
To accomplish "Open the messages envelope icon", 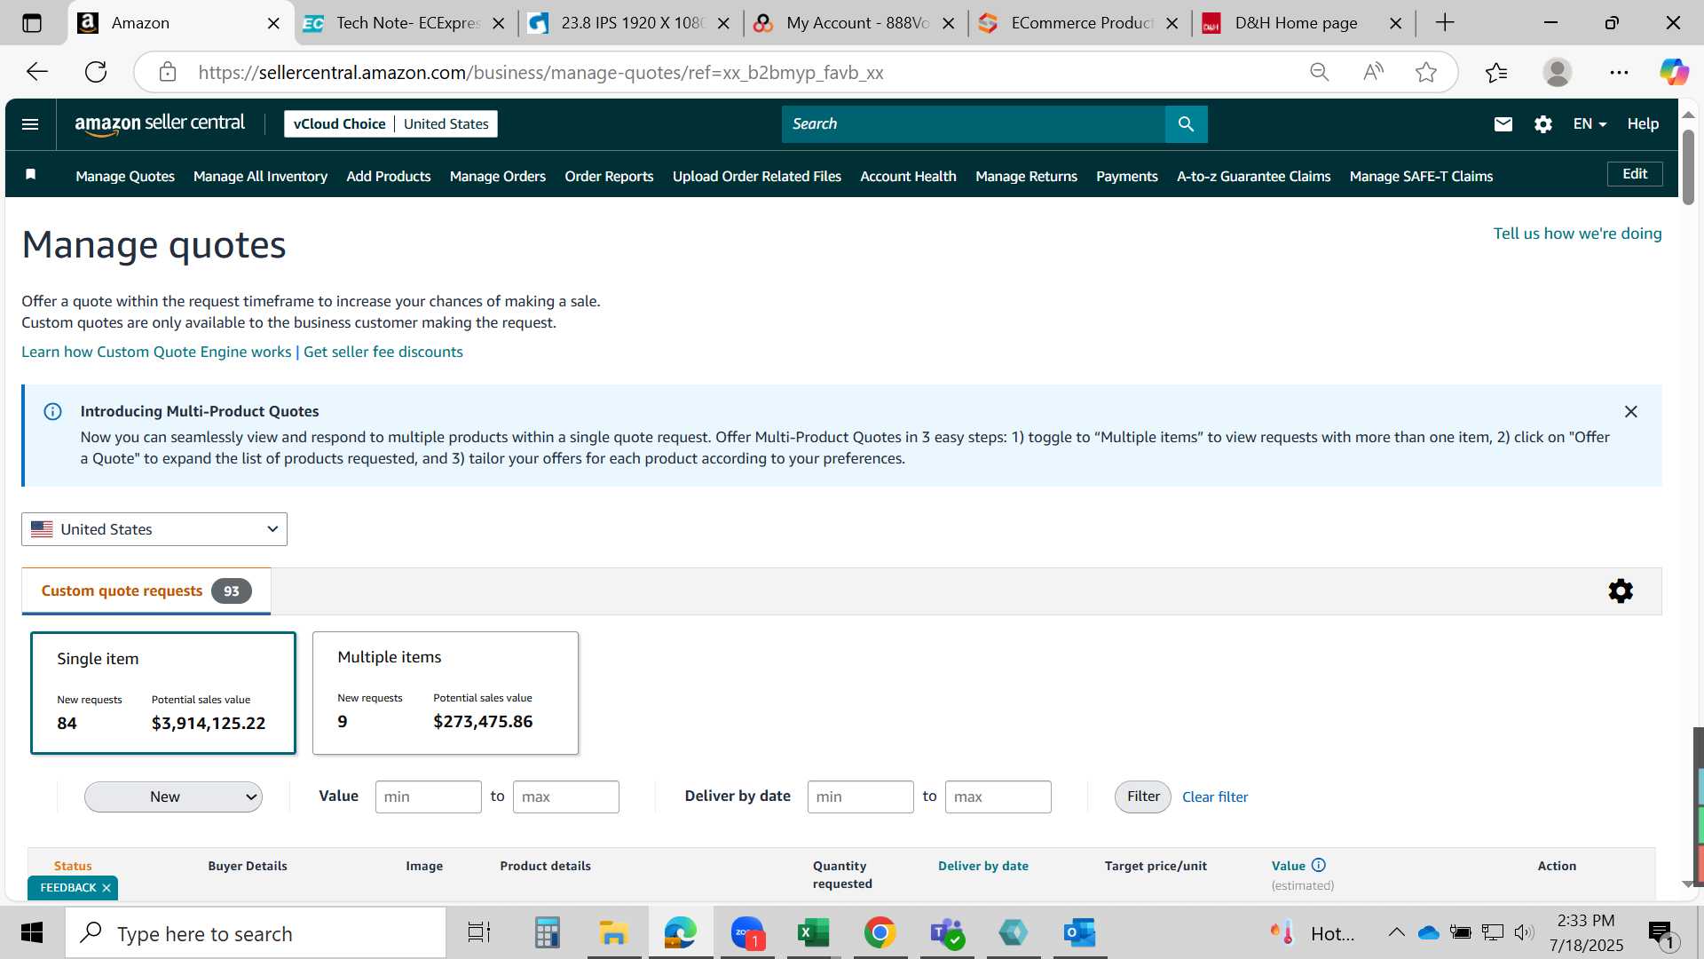I will (x=1503, y=124).
